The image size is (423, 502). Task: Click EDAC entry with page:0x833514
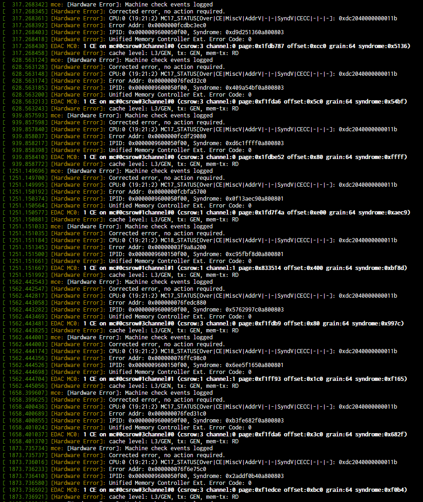[245, 268]
